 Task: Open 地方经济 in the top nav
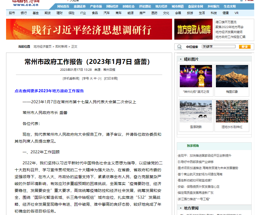pyautogui.click(x=161, y=6)
